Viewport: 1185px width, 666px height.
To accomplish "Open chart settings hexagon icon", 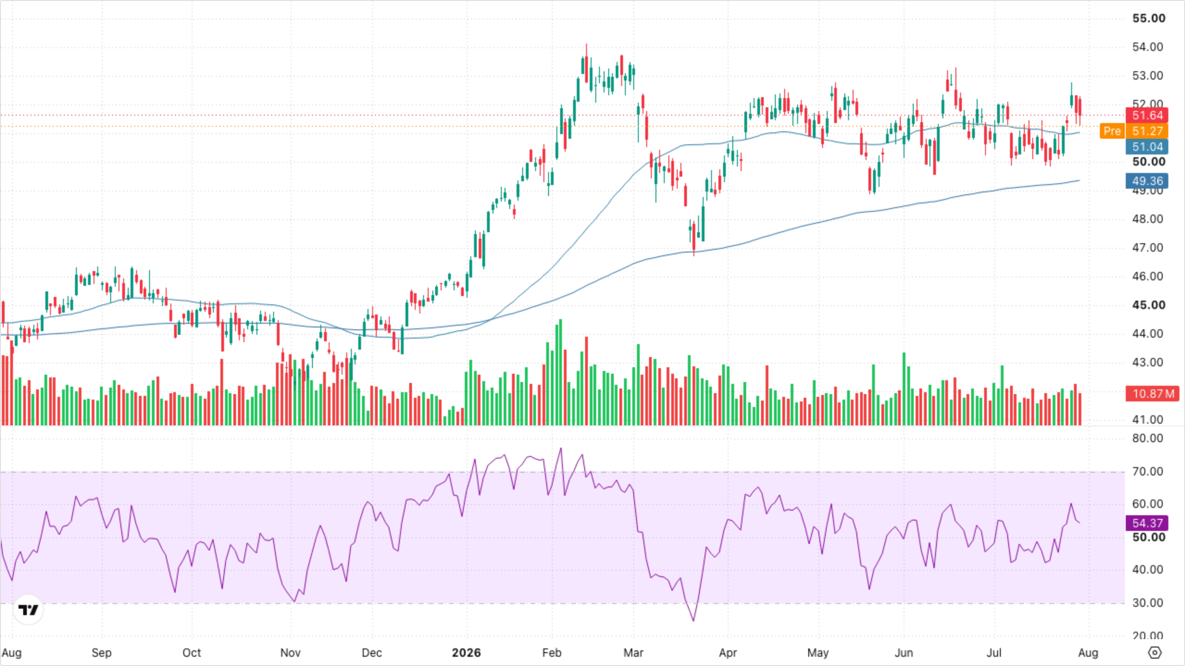I will (x=1155, y=653).
